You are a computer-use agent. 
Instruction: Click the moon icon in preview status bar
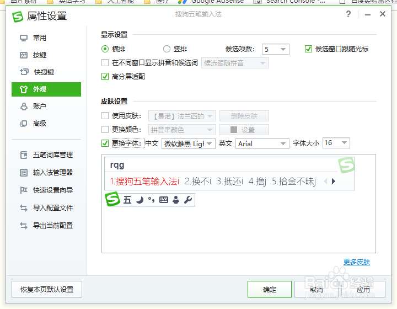(x=140, y=200)
